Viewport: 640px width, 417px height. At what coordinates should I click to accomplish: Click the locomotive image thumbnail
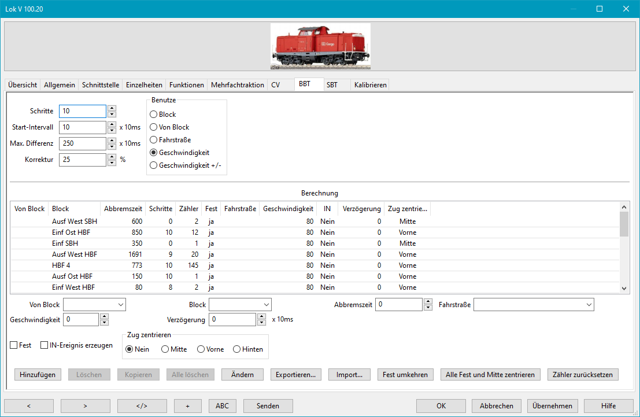tap(320, 46)
